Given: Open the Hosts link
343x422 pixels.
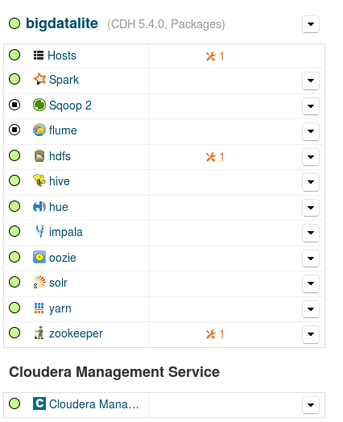Looking at the screenshot, I should point(62,56).
